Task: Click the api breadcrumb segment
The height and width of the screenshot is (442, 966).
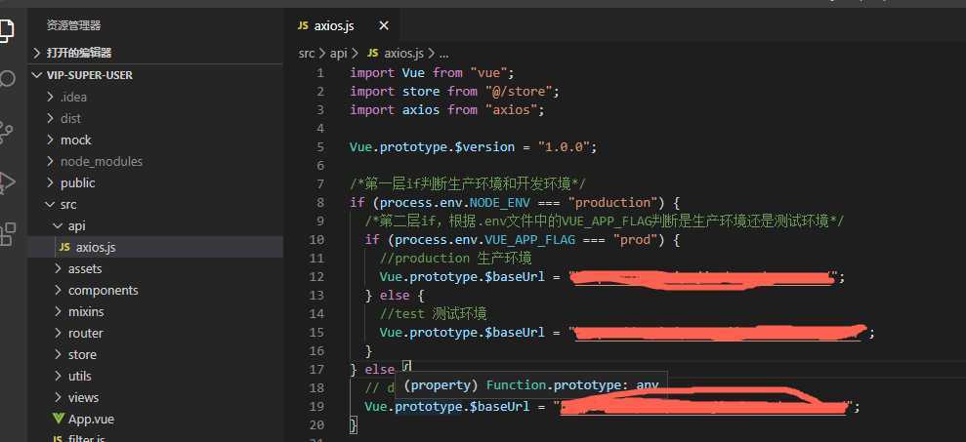Action: click(x=338, y=53)
